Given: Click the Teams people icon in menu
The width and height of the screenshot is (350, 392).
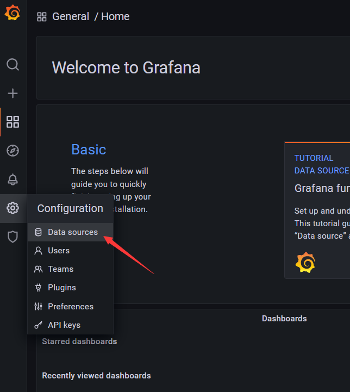Looking at the screenshot, I should [x=38, y=269].
